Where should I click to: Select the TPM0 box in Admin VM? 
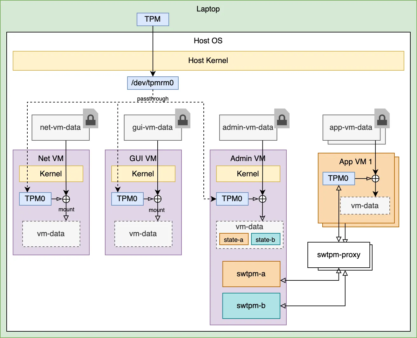pyautogui.click(x=232, y=199)
